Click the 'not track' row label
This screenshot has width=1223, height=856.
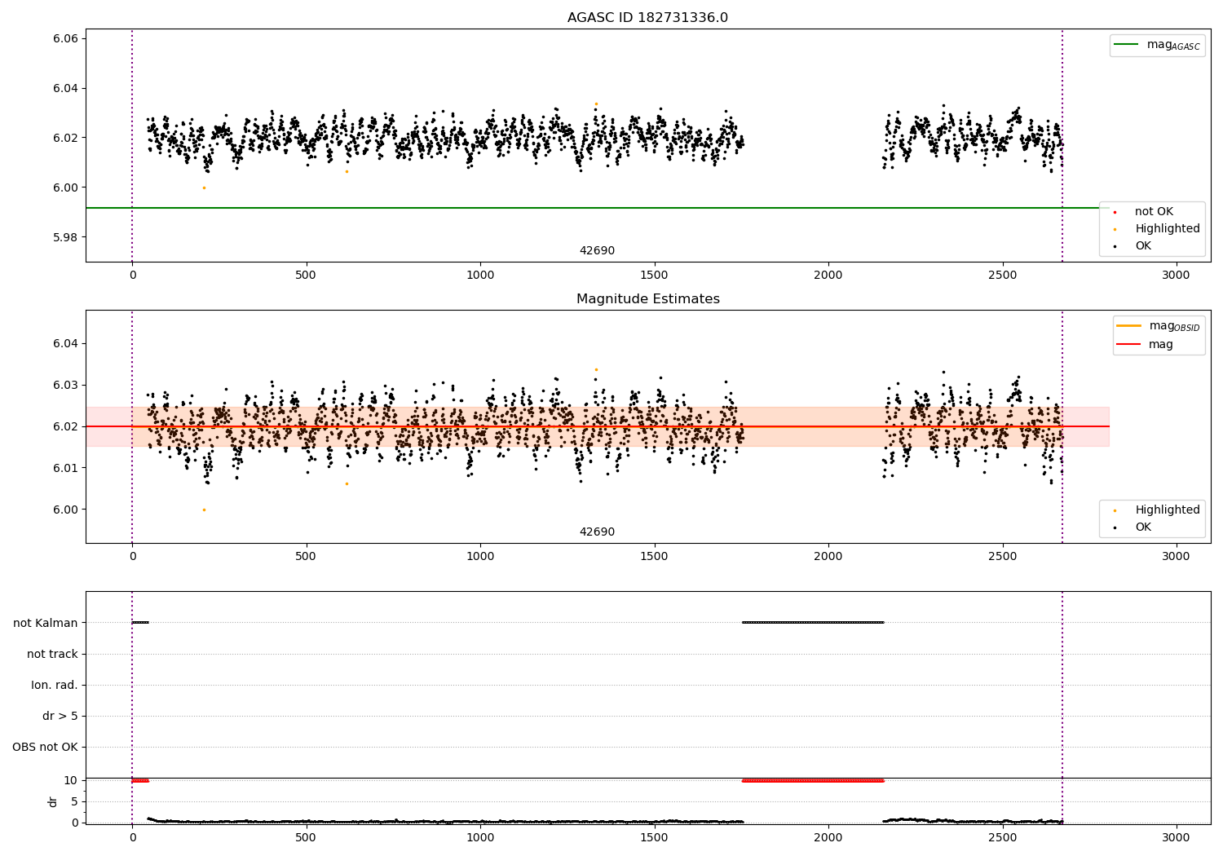click(52, 654)
